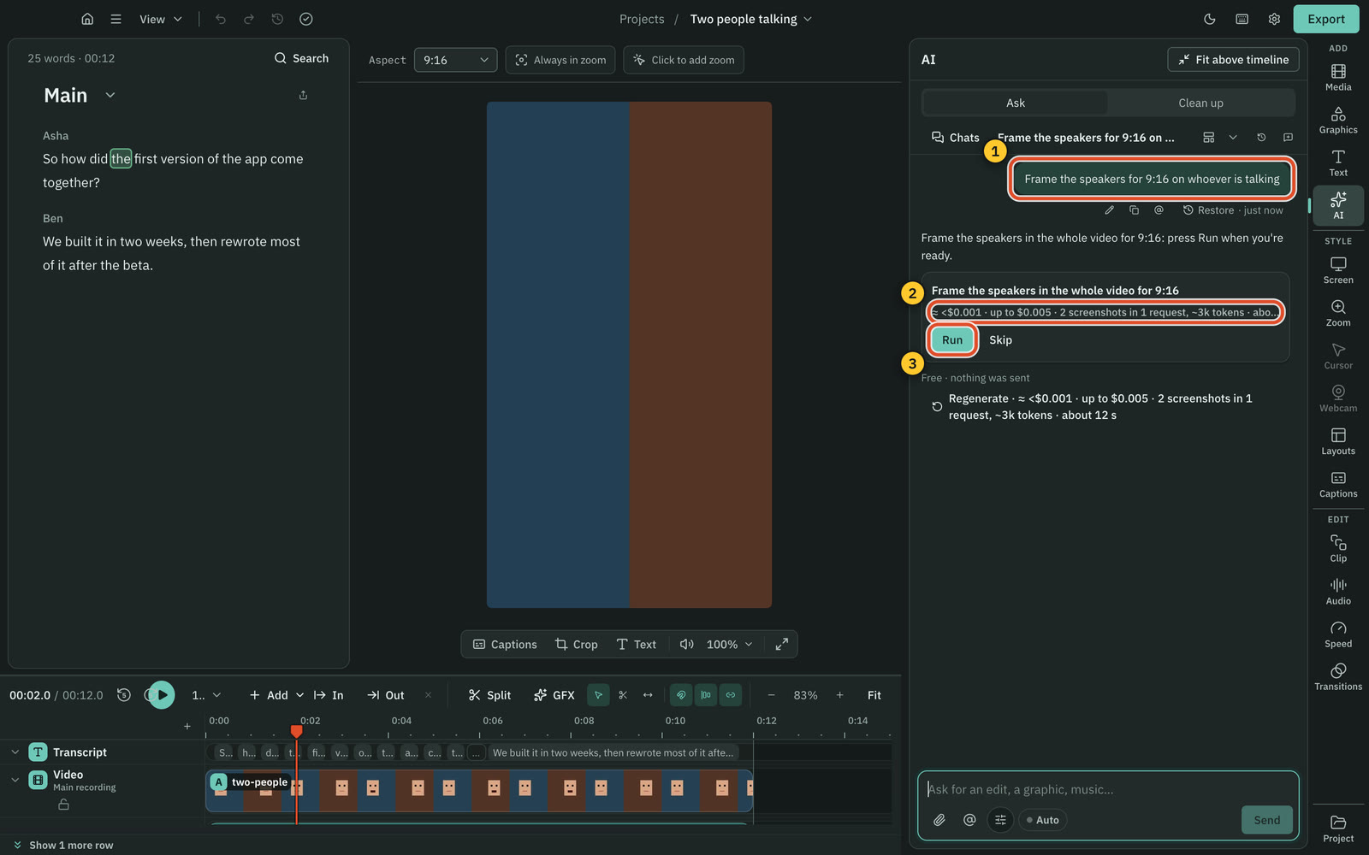
Task: Click the Export button
Action: [x=1326, y=19]
